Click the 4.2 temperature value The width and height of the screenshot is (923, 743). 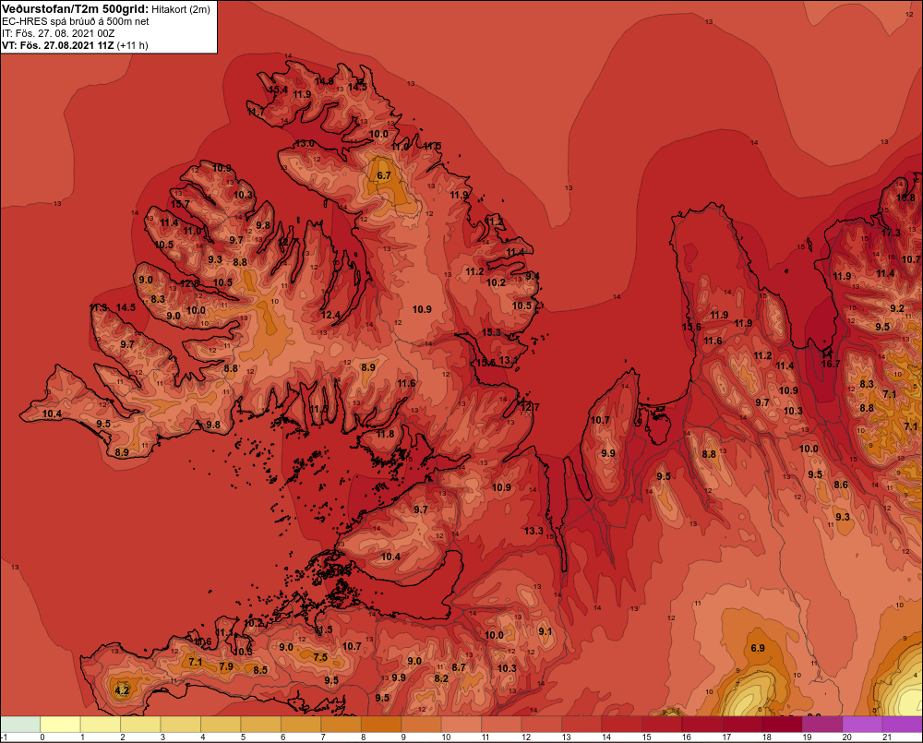pyautogui.click(x=122, y=690)
